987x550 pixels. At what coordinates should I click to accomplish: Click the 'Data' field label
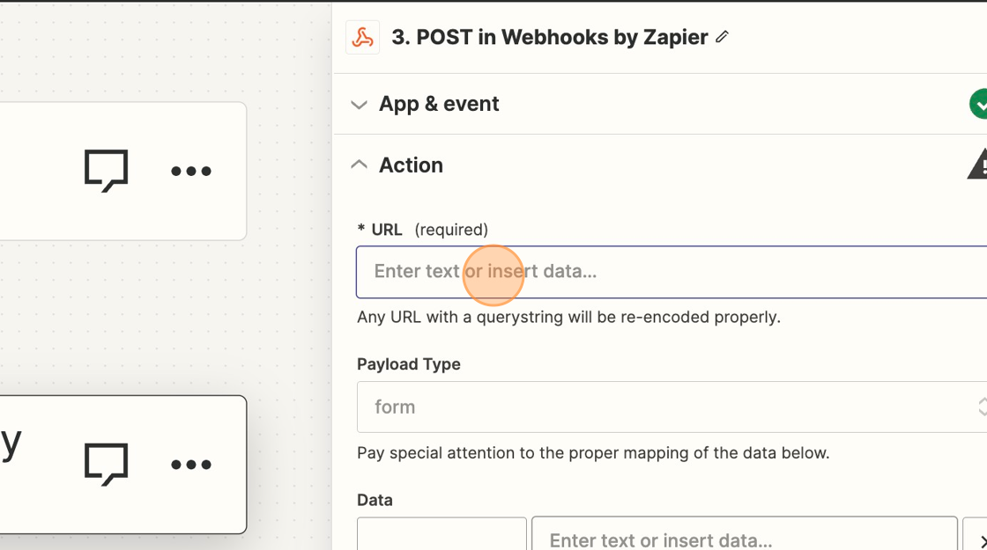pos(375,501)
